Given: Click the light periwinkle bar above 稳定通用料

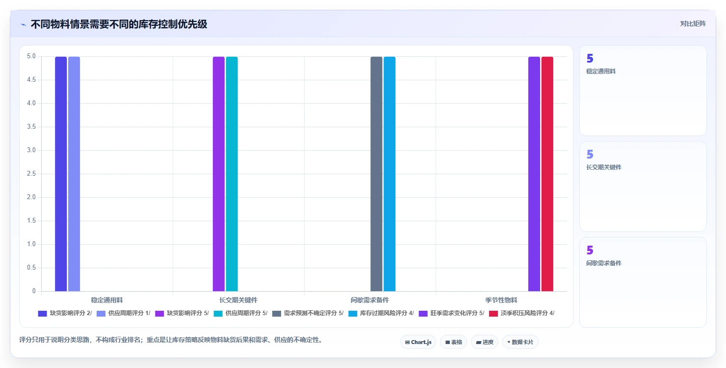Looking at the screenshot, I should point(74,174).
